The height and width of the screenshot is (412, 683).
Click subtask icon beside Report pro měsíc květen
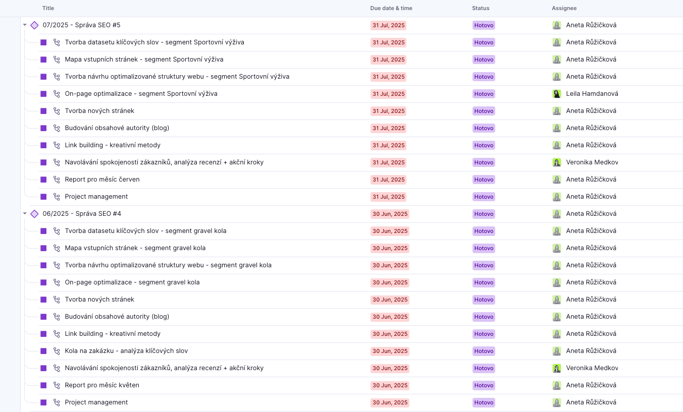click(57, 385)
